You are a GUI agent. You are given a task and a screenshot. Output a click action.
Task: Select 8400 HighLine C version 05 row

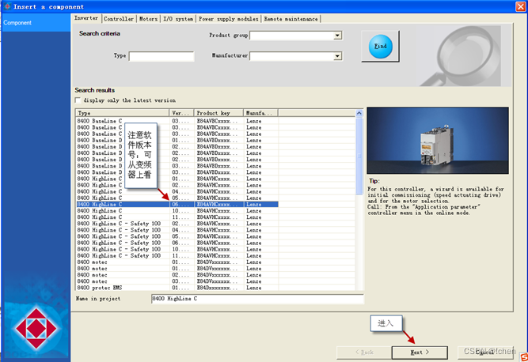point(177,198)
